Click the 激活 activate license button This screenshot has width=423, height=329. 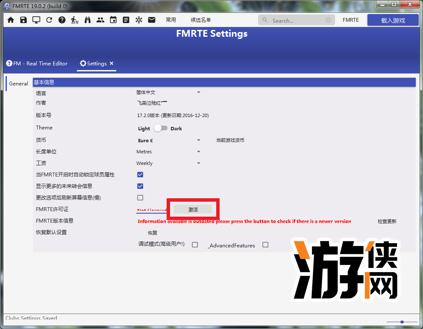(x=193, y=209)
